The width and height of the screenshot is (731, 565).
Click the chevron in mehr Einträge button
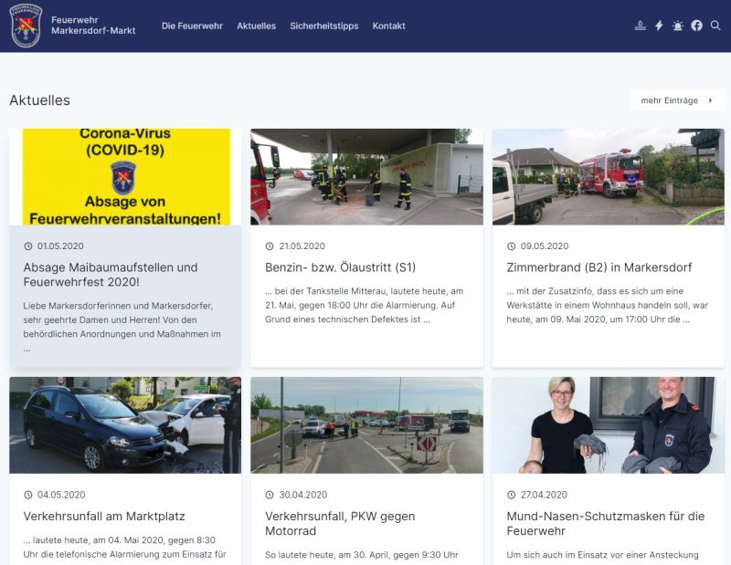[710, 100]
